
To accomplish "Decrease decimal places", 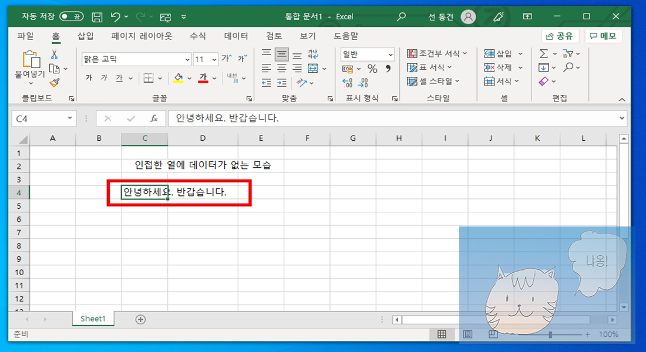I will pyautogui.click(x=363, y=83).
